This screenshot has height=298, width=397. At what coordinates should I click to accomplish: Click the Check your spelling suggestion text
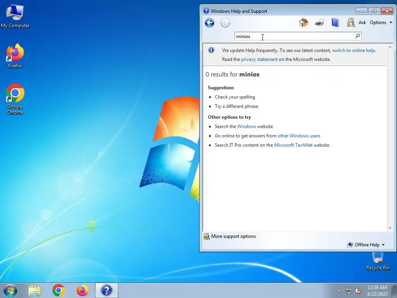[x=235, y=97]
